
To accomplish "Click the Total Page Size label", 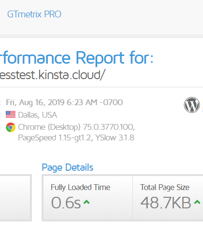I will [x=165, y=188].
